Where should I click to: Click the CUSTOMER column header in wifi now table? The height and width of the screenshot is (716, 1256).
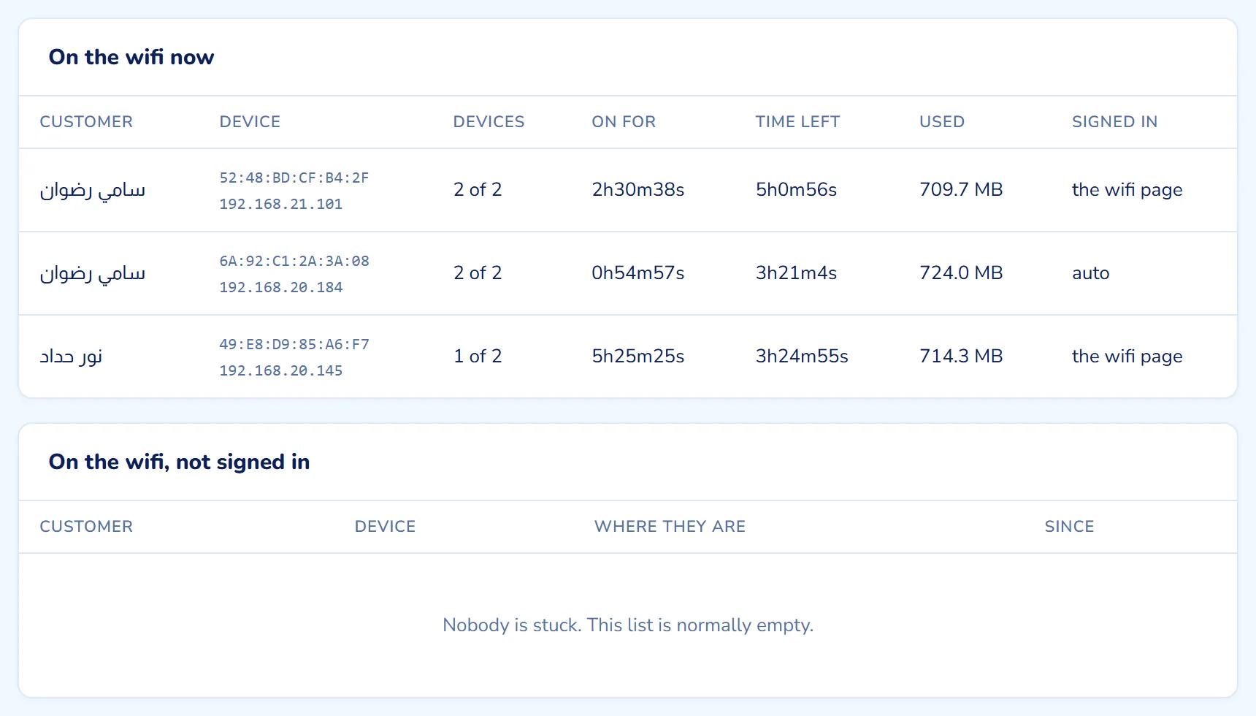[86, 122]
